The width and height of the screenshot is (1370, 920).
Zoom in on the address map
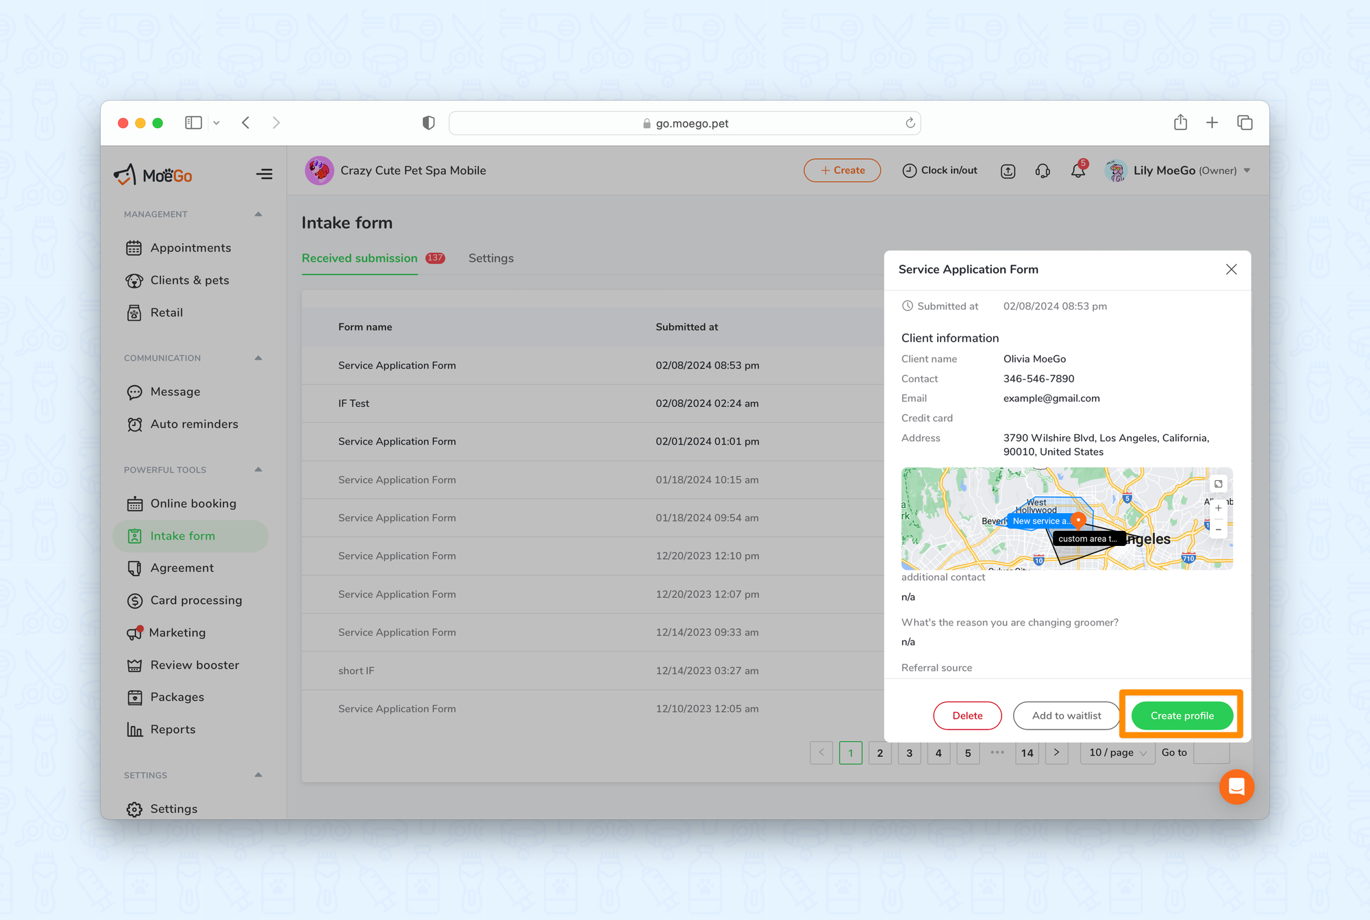click(x=1218, y=508)
